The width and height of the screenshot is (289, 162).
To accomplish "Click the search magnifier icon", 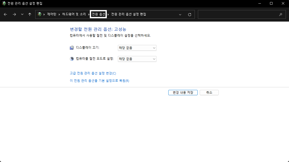I will tap(281, 15).
